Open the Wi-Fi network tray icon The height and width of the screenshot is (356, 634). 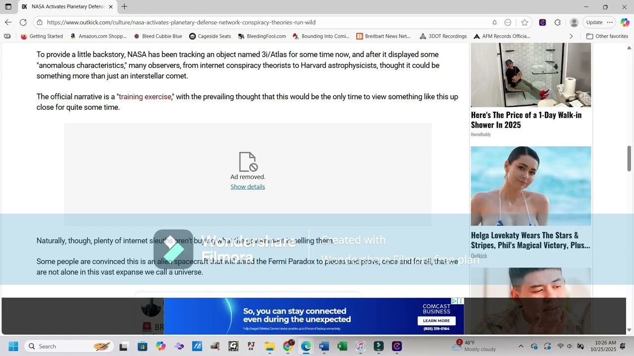tap(560, 346)
